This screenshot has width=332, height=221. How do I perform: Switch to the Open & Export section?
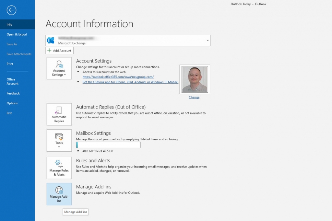18,34
